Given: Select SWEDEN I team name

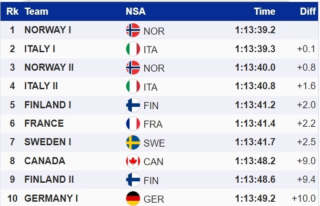Looking at the screenshot, I should (x=48, y=142).
